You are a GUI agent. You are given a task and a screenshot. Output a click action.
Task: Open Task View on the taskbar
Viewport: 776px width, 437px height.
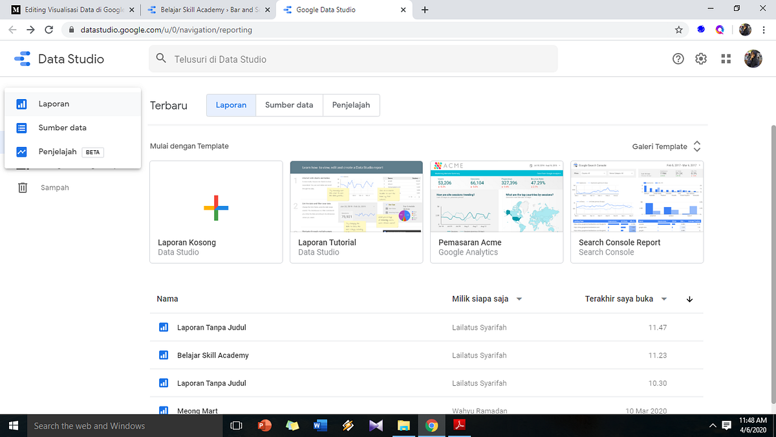coord(237,425)
